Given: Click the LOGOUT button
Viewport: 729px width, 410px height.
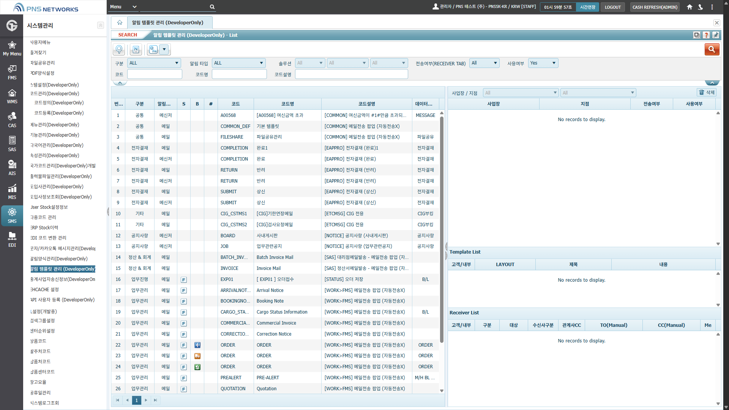Looking at the screenshot, I should [x=613, y=7].
